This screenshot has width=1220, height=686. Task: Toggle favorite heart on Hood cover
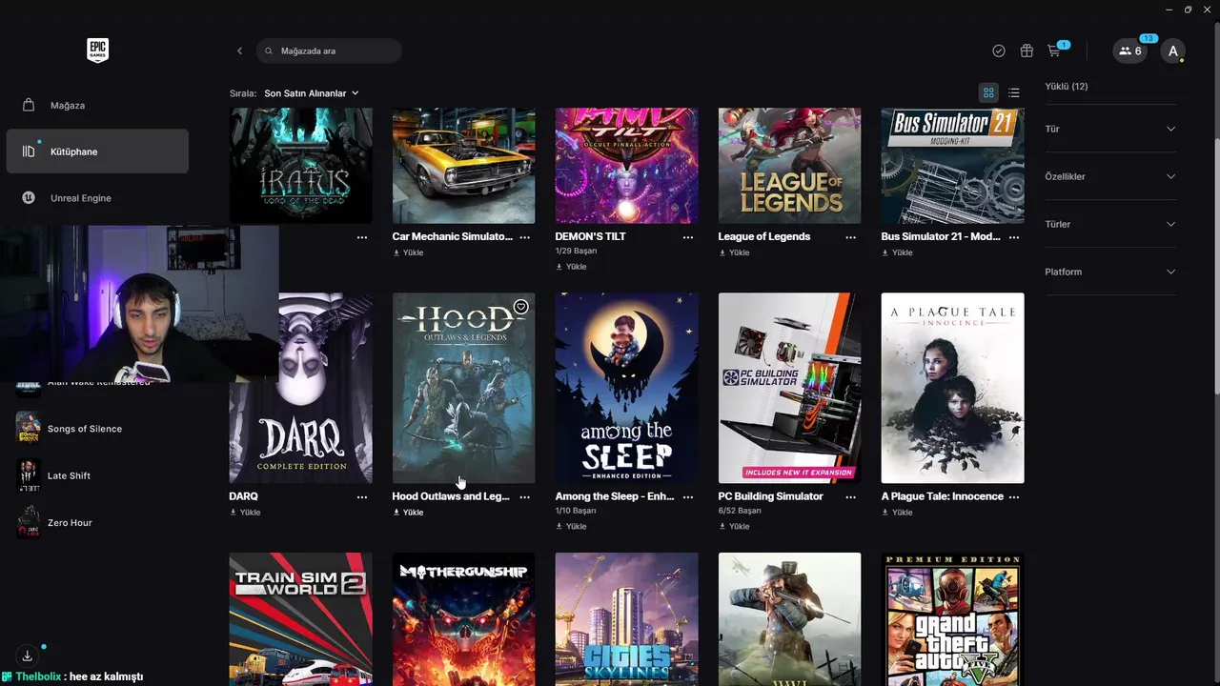coord(521,307)
